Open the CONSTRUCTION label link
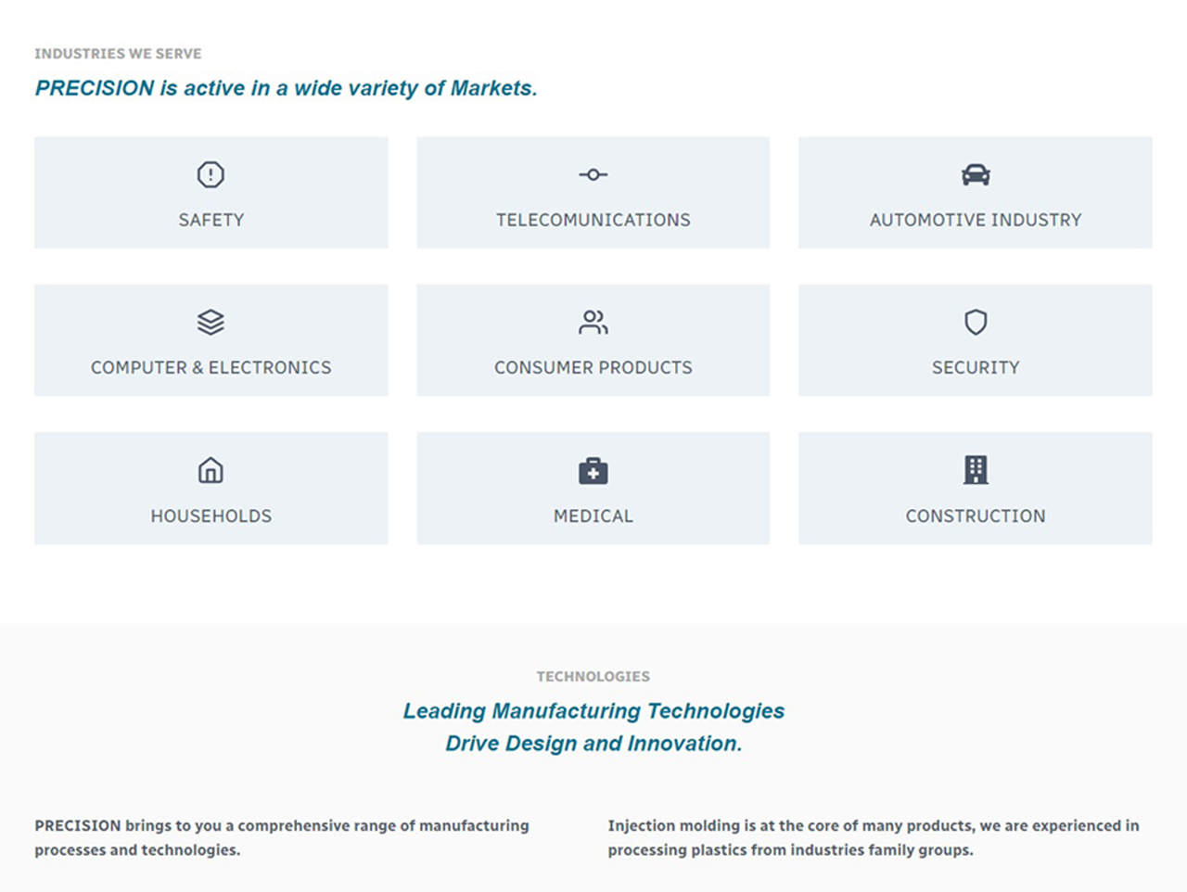This screenshot has height=892, width=1187. click(x=976, y=516)
